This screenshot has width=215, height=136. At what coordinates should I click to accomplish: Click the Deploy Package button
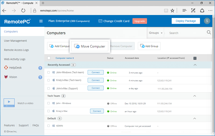pyautogui.click(x=186, y=21)
